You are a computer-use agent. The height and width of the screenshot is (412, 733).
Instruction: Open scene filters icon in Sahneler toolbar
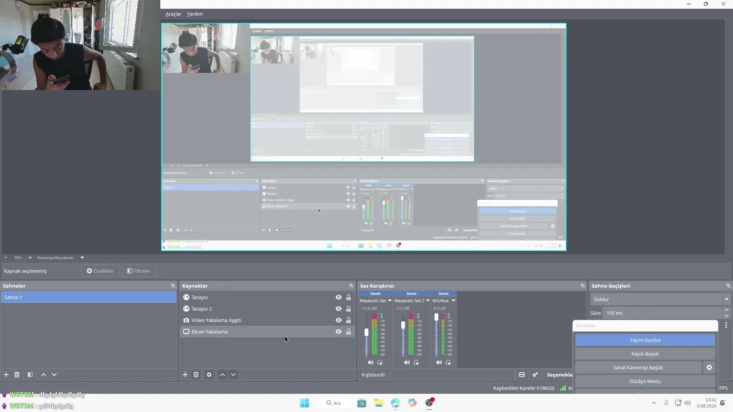click(x=30, y=375)
